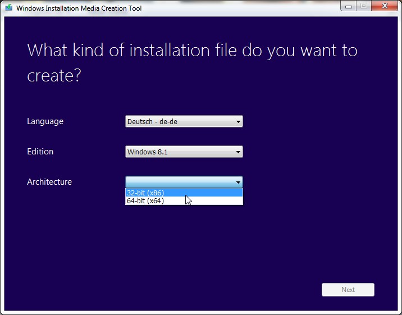Open the Edition dropdown showing Windows 8.1

[x=184, y=152]
